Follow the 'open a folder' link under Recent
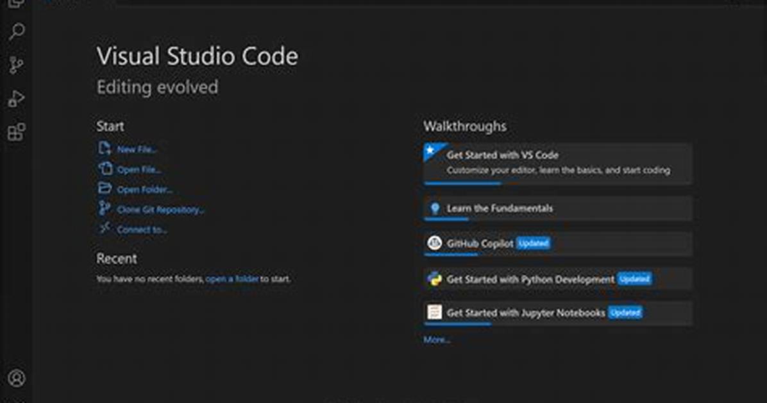 [x=232, y=279]
